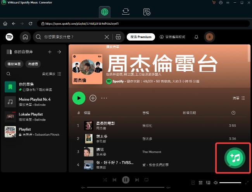Open the Browse icon next to search
252x192 pixels.
(x=118, y=37)
